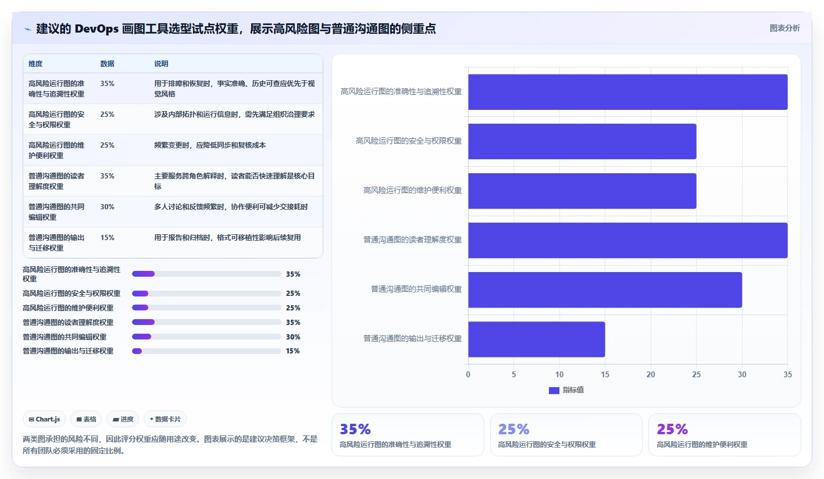
Task: Click description 主要服务跨角色解释时
Action: click(234, 181)
